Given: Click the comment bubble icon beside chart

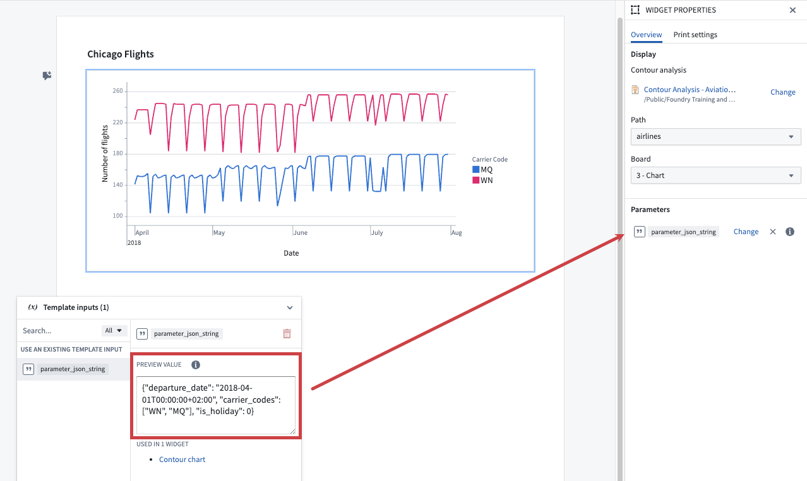Looking at the screenshot, I should [x=47, y=76].
